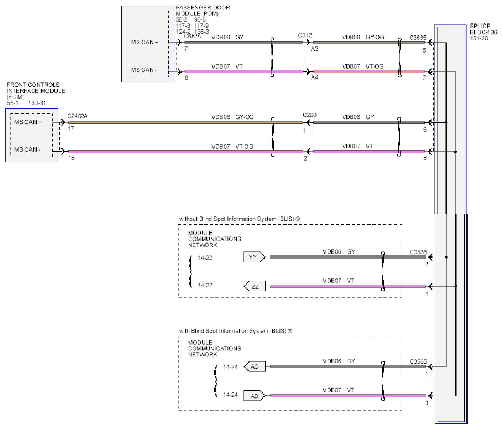Open page reference 117-3 under PDM
The height and width of the screenshot is (429, 503).
coord(183,25)
